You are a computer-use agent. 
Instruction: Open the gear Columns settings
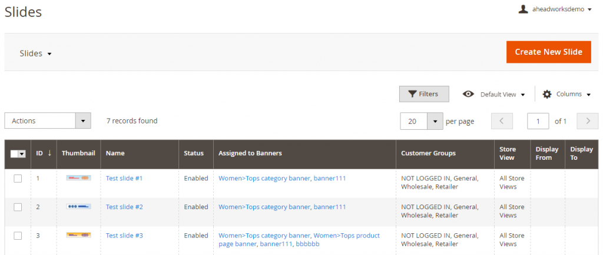pyautogui.click(x=566, y=95)
